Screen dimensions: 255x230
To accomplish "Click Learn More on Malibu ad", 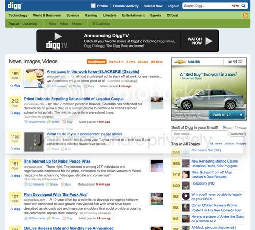I will 226,115.
